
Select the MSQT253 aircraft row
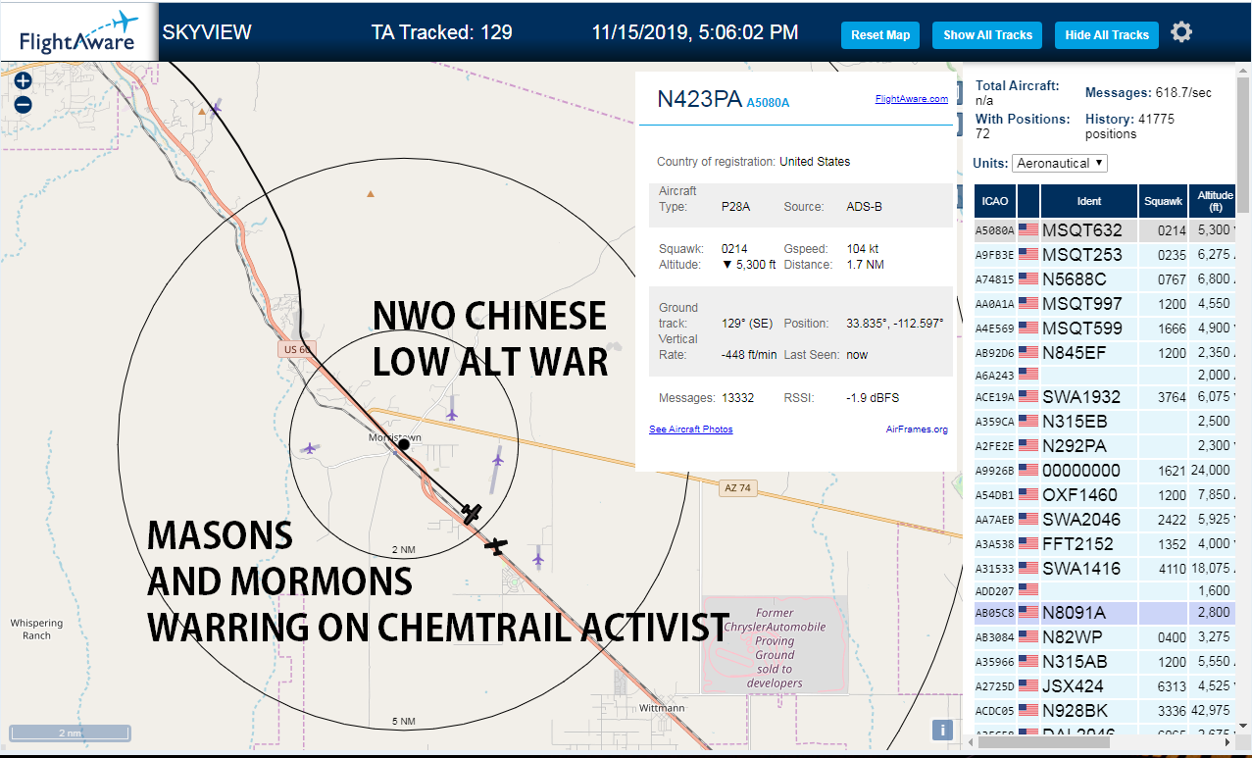pyautogui.click(x=1106, y=255)
